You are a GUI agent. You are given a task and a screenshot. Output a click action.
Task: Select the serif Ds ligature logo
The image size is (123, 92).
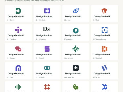[46, 29]
